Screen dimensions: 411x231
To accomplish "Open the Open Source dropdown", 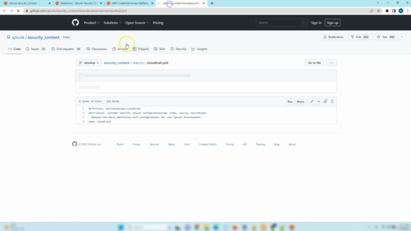I will [137, 23].
